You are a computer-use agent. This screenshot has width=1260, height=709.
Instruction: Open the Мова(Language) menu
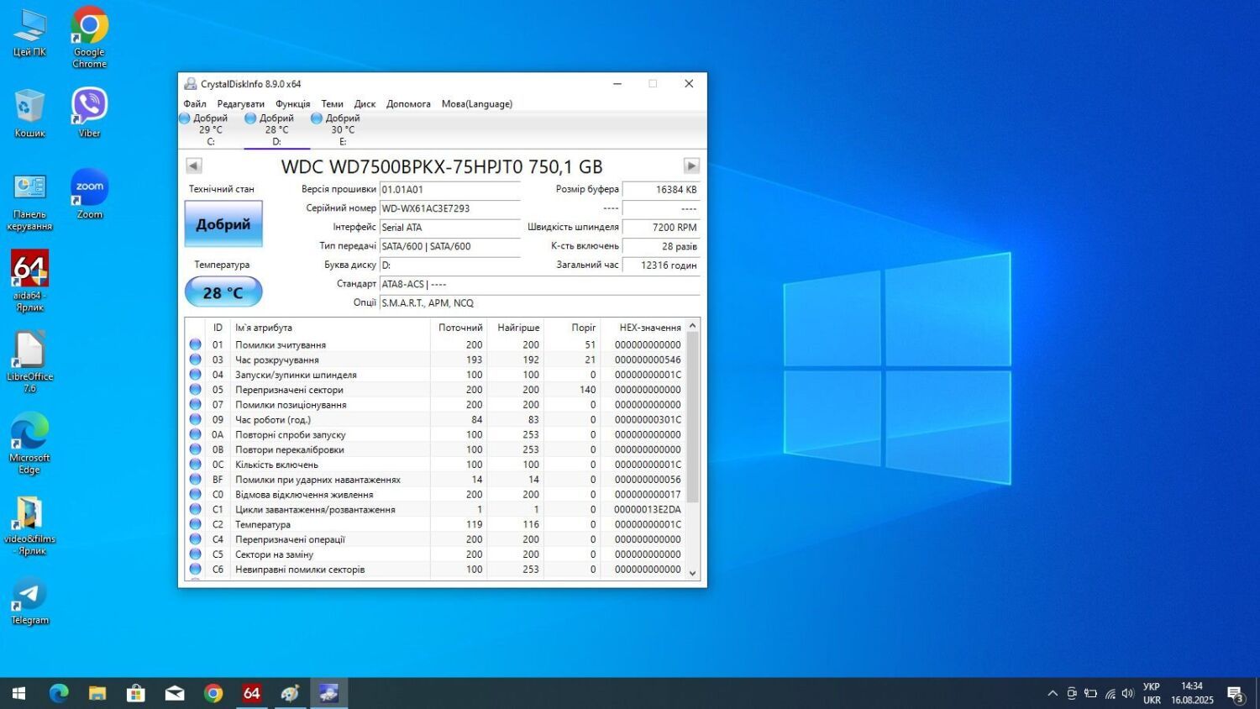[x=476, y=104]
